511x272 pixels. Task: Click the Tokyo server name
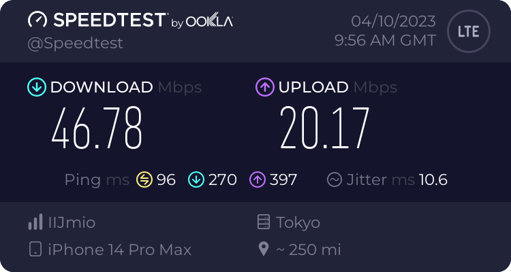point(298,223)
